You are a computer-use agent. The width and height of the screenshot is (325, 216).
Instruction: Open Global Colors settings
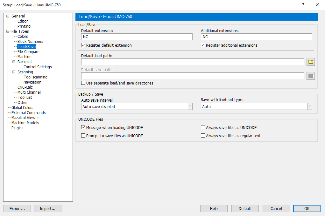[x=22, y=108]
